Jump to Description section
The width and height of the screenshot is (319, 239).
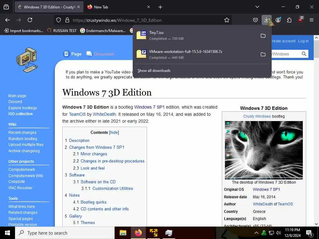(x=79, y=140)
